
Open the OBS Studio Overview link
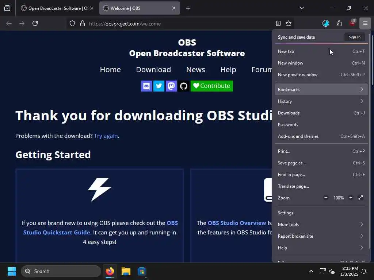237,223
